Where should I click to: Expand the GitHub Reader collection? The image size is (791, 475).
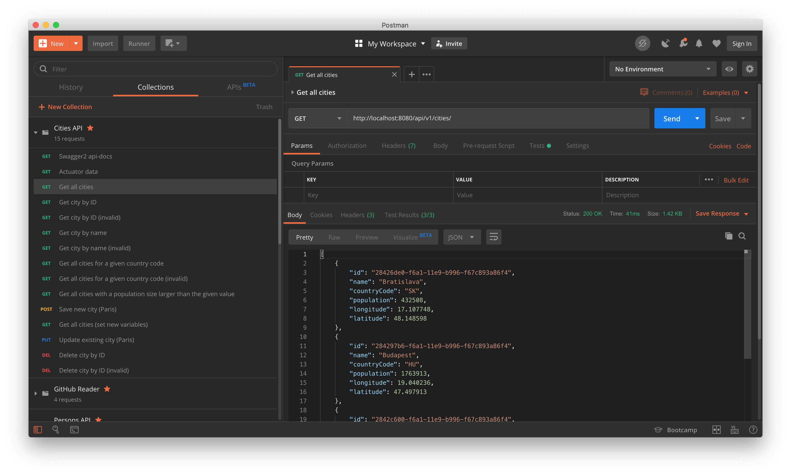[x=36, y=393]
